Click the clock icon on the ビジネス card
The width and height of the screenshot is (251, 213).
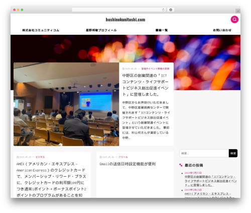pos(18,157)
